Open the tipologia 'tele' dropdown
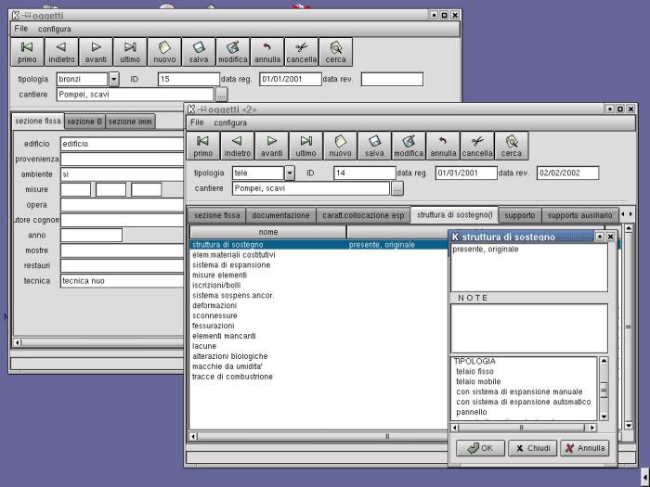Image resolution: width=650 pixels, height=487 pixels. tap(289, 173)
